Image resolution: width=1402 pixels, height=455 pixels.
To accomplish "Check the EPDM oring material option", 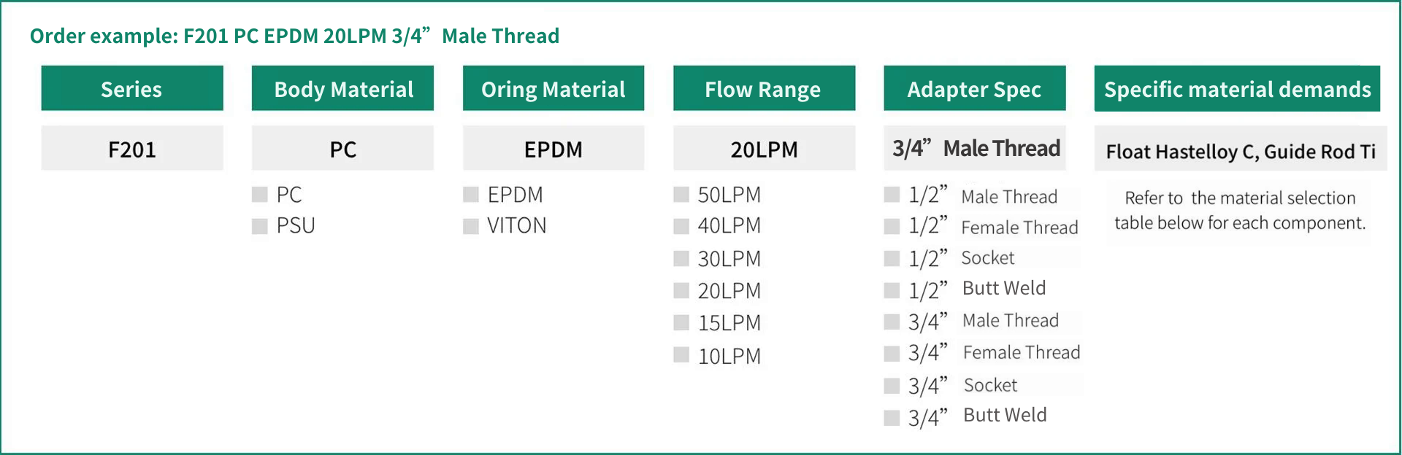I will pyautogui.click(x=470, y=195).
